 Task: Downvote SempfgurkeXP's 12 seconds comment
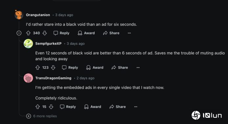click(x=53, y=67)
